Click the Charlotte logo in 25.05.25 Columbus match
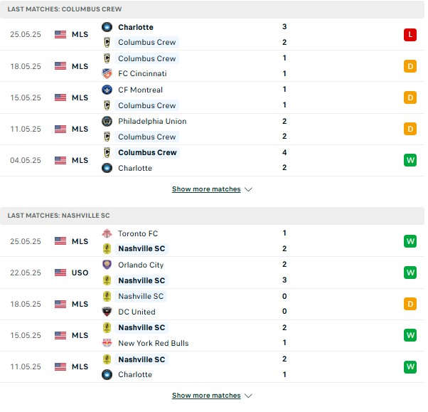This screenshot has width=428, height=412. (x=107, y=27)
